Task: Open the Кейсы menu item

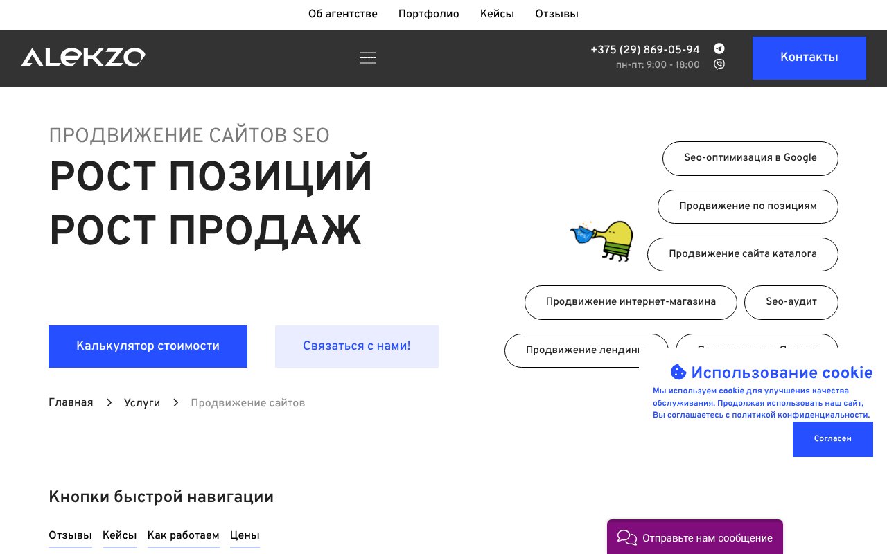Action: point(497,14)
